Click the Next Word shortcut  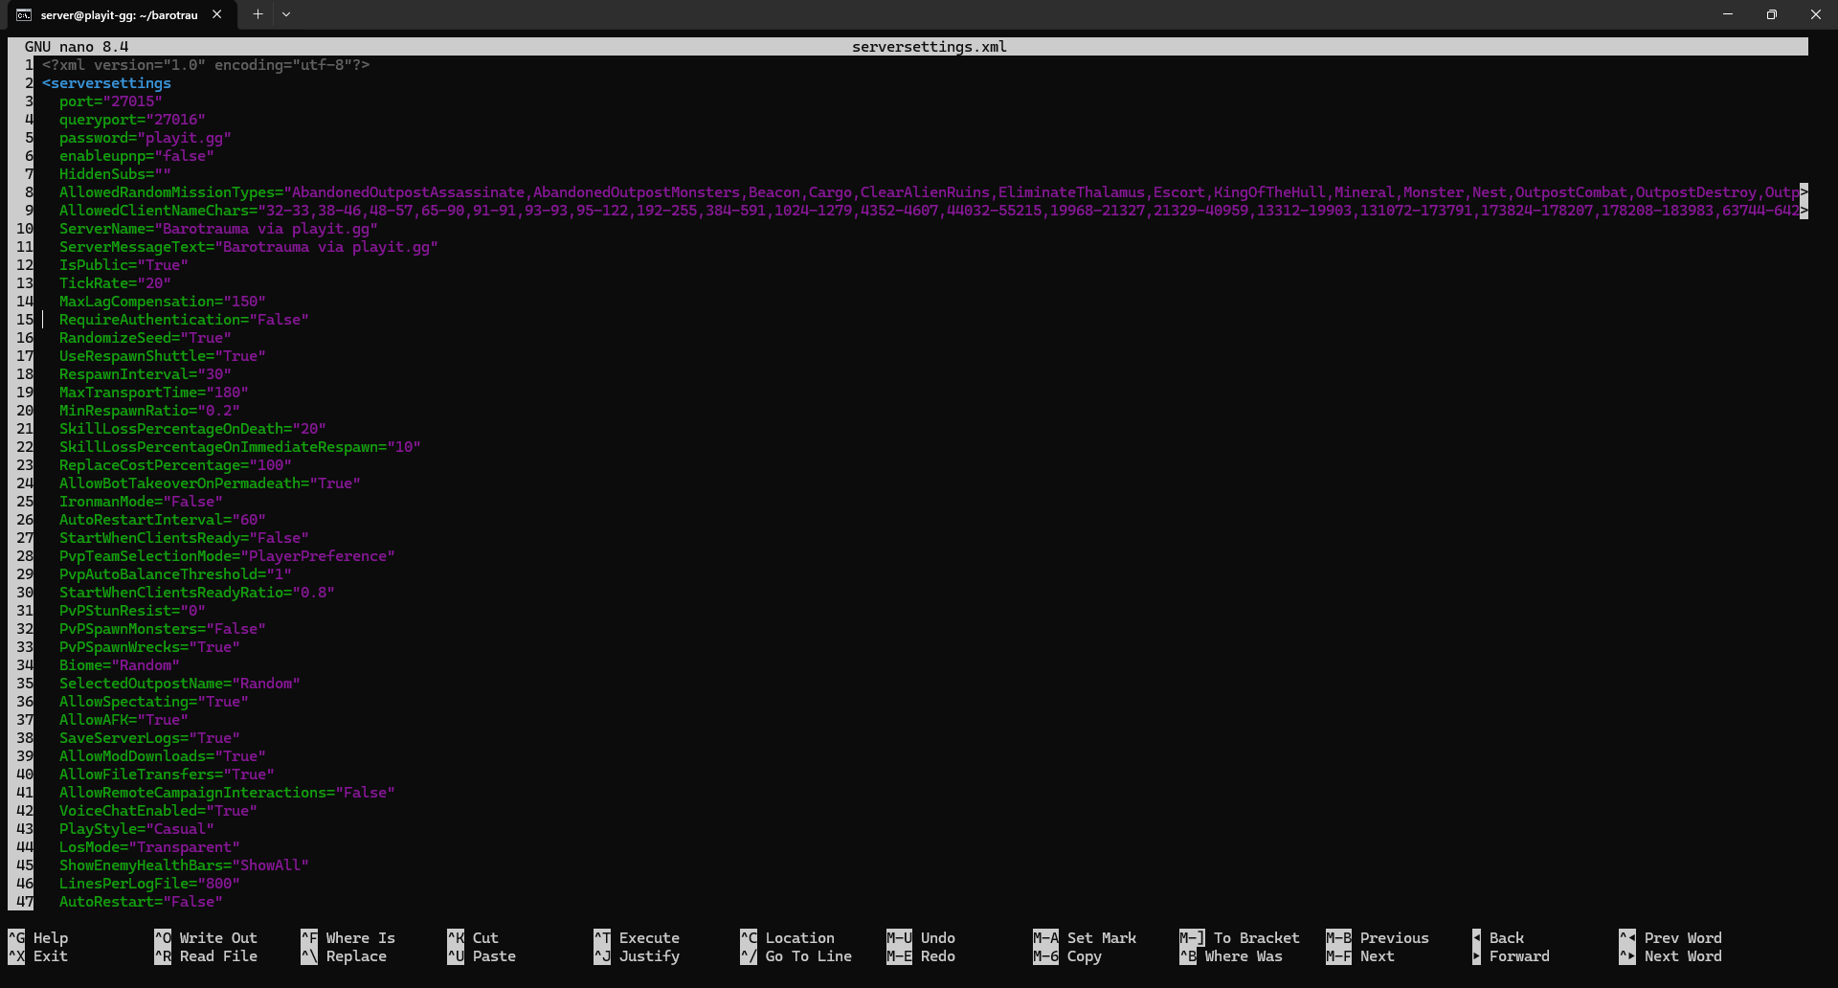click(x=1670, y=956)
